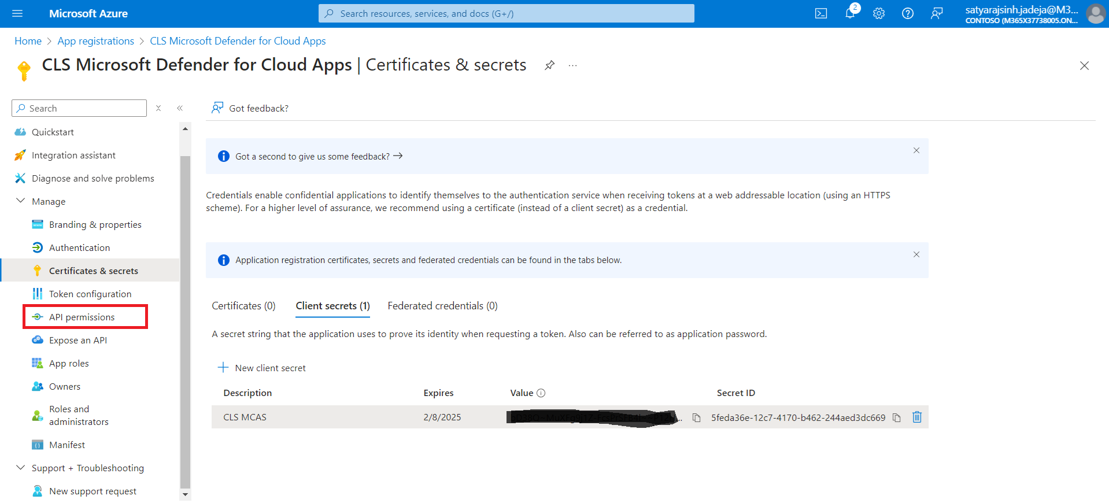Select Certificates & secrets in sidebar
The image size is (1109, 503).
90,271
